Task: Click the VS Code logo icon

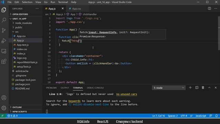Action: [x=3, y=2]
